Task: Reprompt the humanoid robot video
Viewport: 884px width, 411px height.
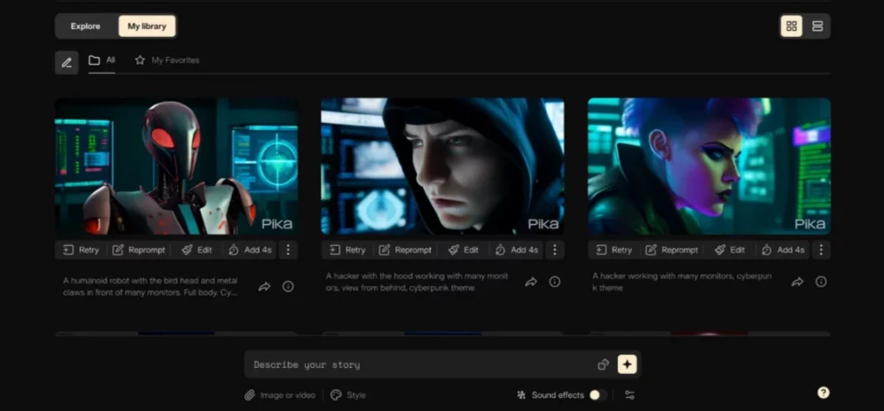Action: [x=139, y=250]
